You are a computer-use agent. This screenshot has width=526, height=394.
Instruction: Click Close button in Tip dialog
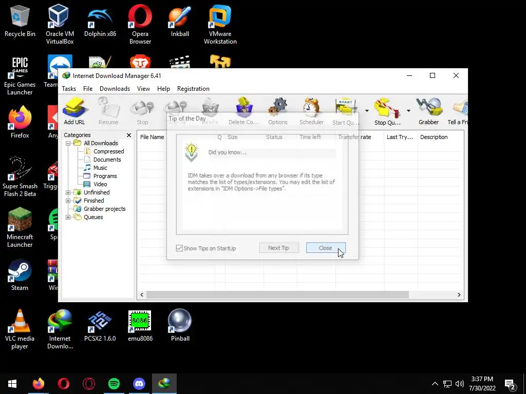326,248
